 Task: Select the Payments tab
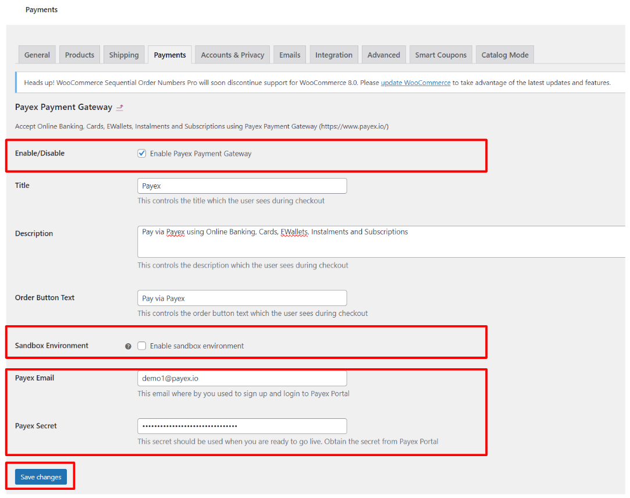(x=169, y=55)
